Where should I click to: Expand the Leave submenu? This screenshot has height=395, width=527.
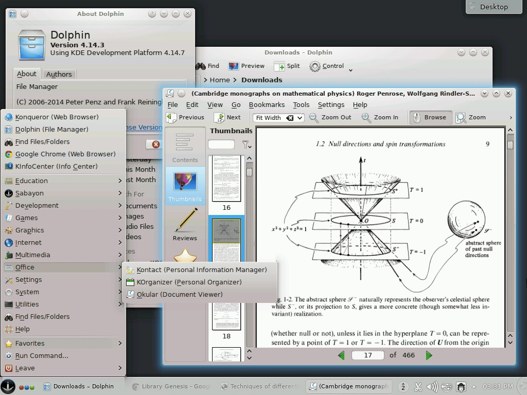(x=63, y=368)
